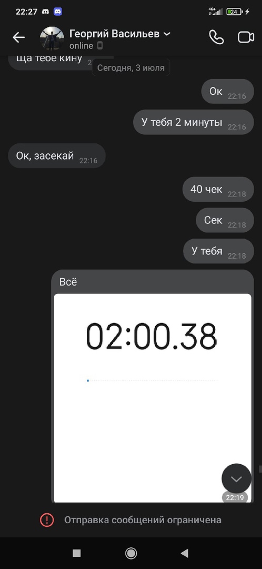Tap the 'Сегодня, 3 июля' date label
262x569 pixels.
point(131,68)
